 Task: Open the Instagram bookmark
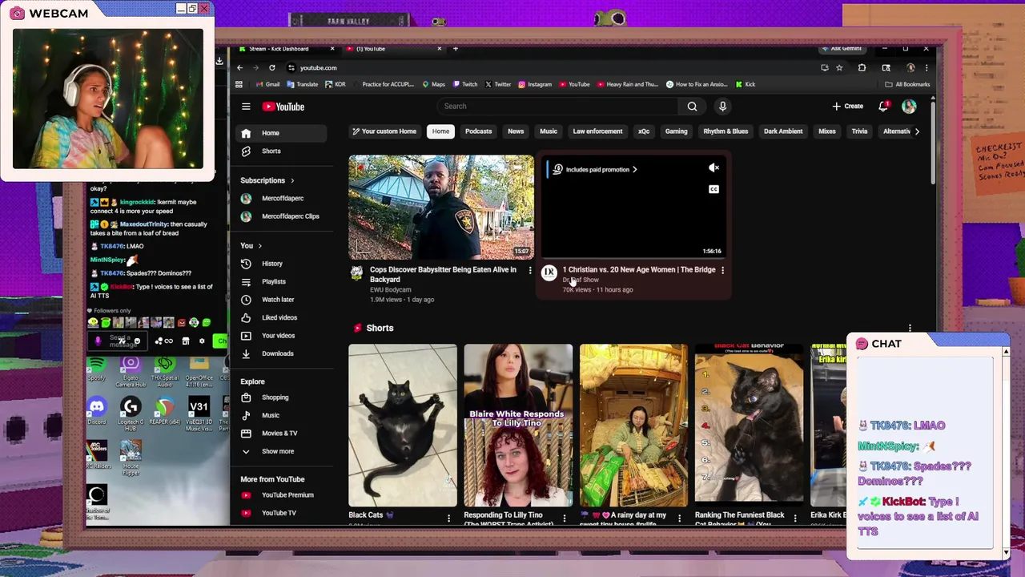coord(535,84)
